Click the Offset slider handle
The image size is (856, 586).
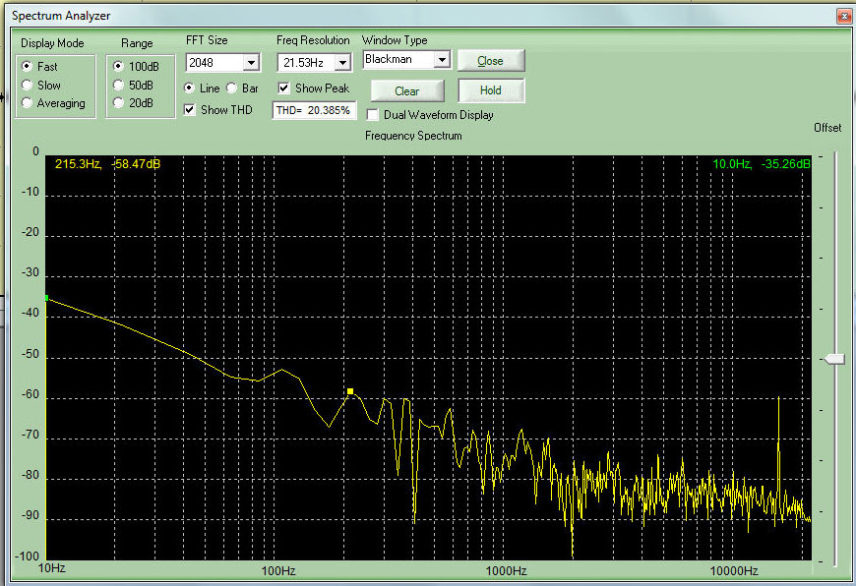[834, 360]
